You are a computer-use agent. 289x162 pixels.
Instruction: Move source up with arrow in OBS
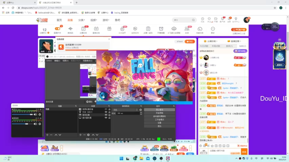(93, 135)
